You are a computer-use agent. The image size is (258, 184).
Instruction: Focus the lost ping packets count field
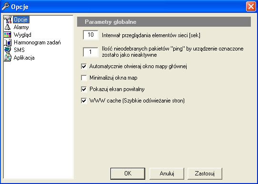90,52
